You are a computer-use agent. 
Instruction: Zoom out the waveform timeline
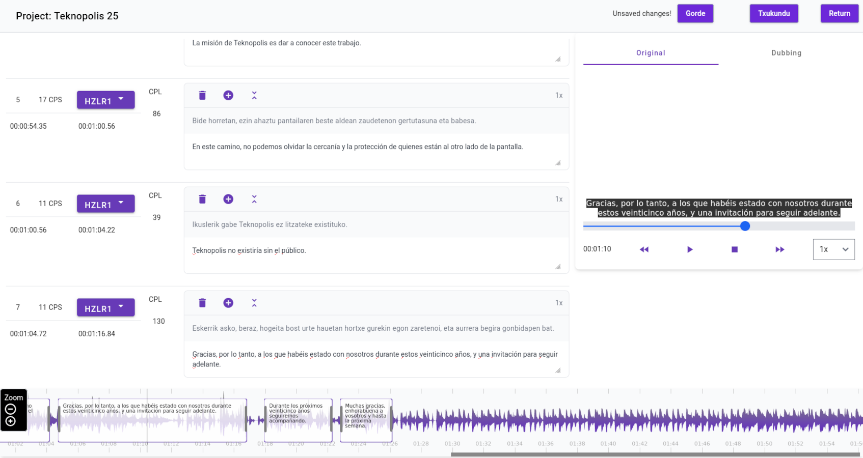[11, 410]
